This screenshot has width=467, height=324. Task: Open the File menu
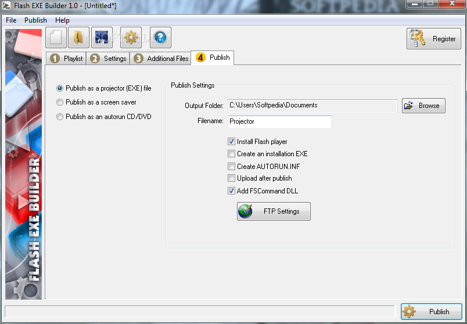click(11, 20)
